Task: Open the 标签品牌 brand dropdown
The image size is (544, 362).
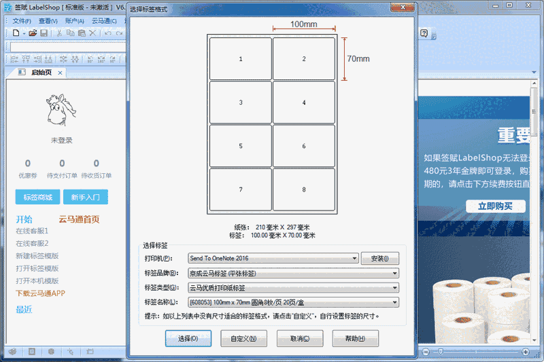Action: [293, 273]
